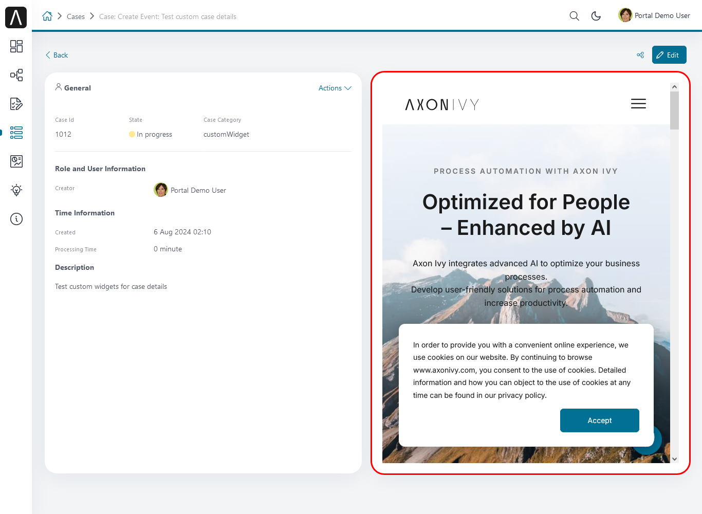Click the case id 1012
This screenshot has width=702, height=514.
63,134
